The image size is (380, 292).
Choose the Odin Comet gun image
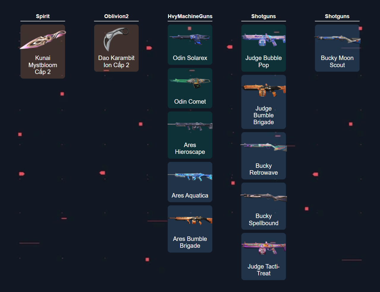click(x=190, y=83)
